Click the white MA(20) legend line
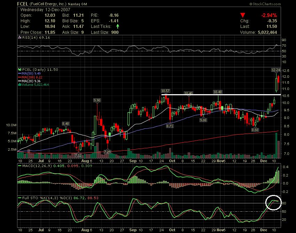Screen dimensions: 296x233 pyautogui.click(x=20, y=81)
